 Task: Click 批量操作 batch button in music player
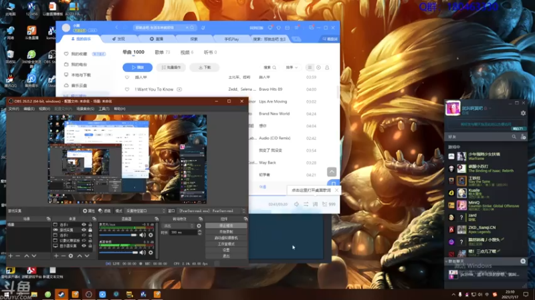pos(171,67)
